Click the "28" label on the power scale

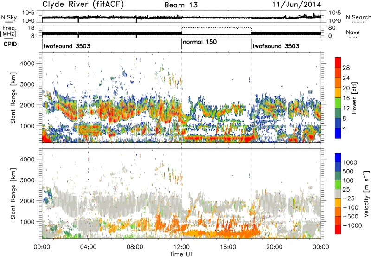coord(346,68)
